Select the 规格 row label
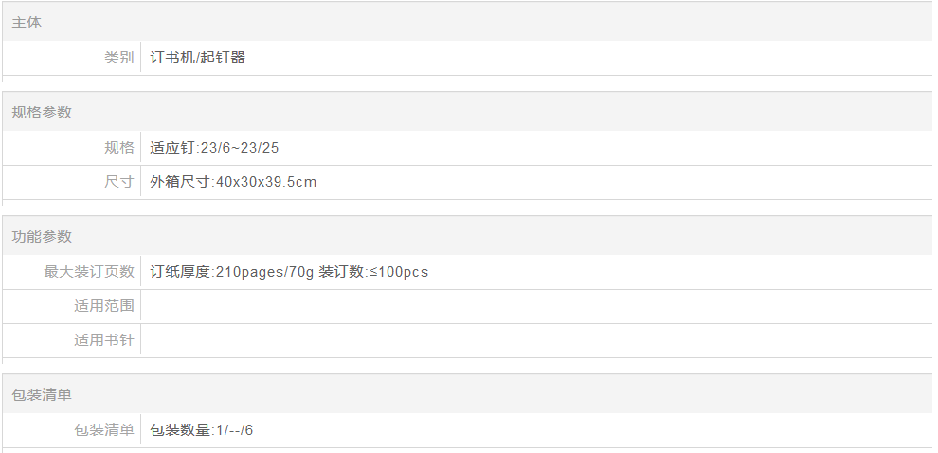938x453 pixels. pos(118,148)
